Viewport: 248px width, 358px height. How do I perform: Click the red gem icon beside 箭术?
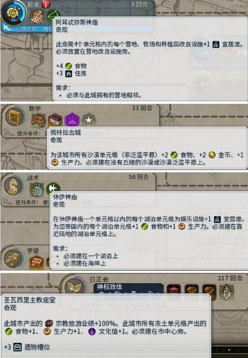tap(46, 4)
